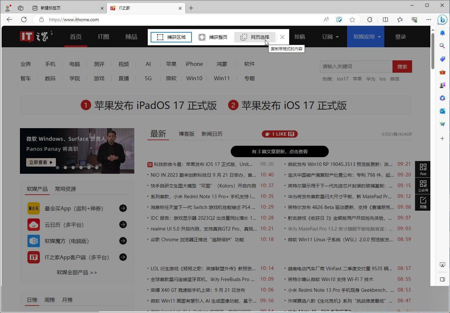This screenshot has width=450, height=313.
Task: Click the red 搜索 button
Action: (x=402, y=67)
